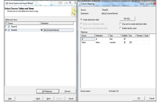Click the Edit SQL... button
This screenshot has height=104, width=159.
pyautogui.click(x=127, y=19)
